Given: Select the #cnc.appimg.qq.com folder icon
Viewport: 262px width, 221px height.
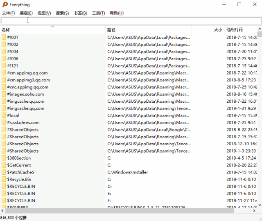Looking at the screenshot, I should 4,87.
